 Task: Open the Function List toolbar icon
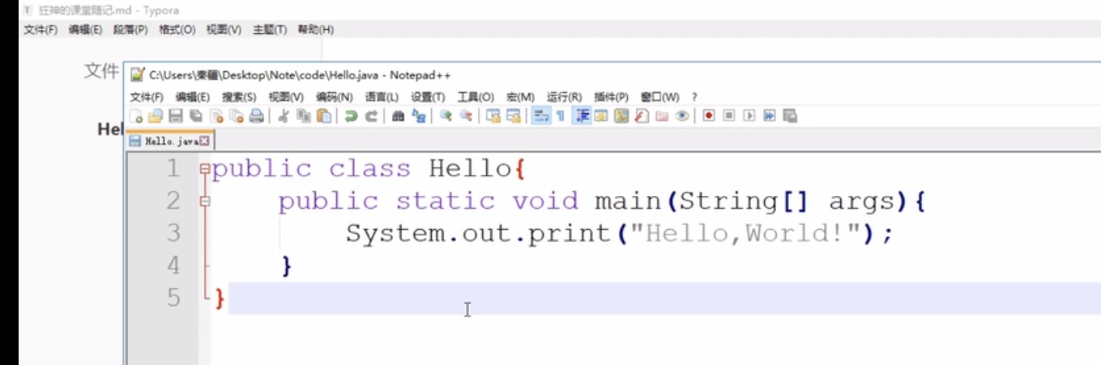pyautogui.click(x=642, y=116)
